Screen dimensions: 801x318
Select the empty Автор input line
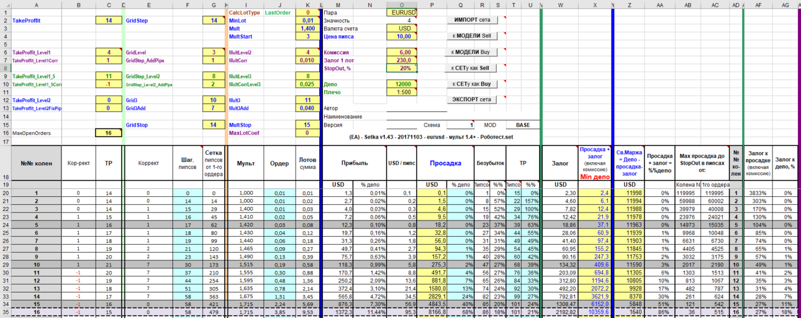(417, 108)
